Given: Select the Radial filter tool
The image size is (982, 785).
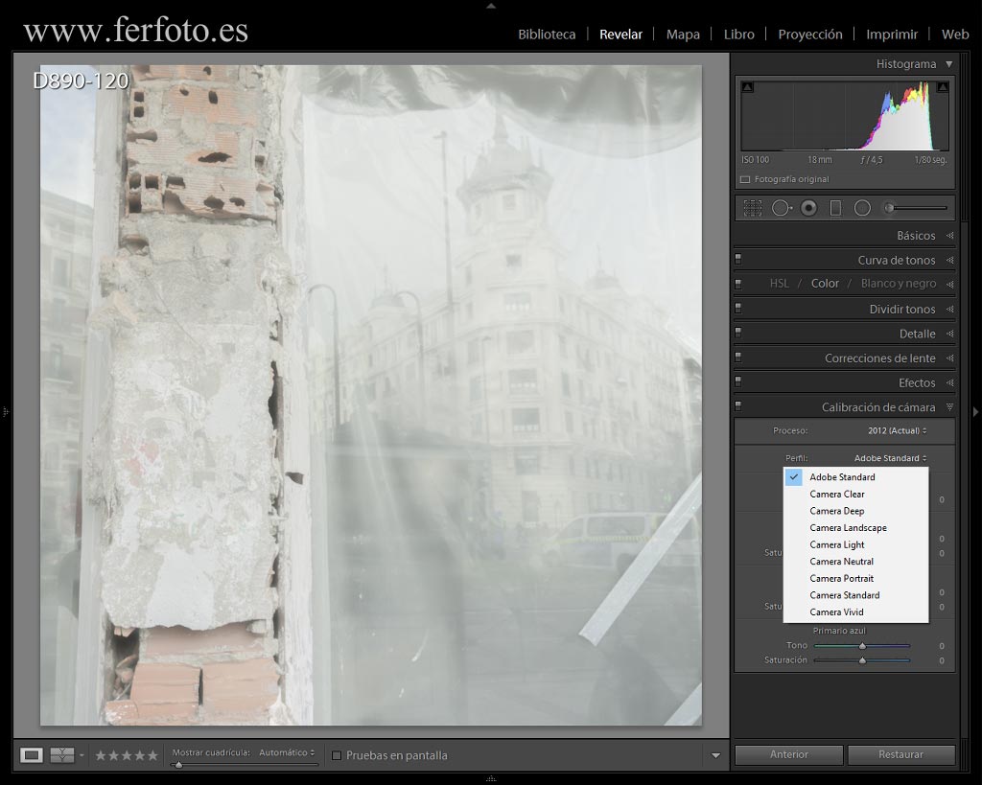Looking at the screenshot, I should pyautogui.click(x=862, y=208).
